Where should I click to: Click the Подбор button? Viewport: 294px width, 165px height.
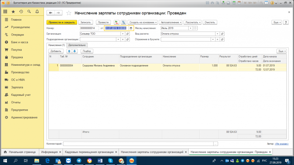pyautogui.click(x=87, y=51)
